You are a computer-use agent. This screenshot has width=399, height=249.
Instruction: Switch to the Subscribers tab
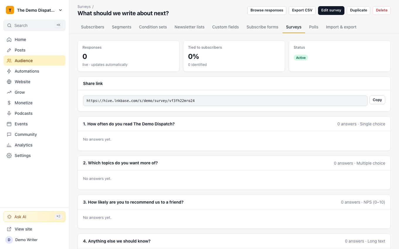(92, 27)
